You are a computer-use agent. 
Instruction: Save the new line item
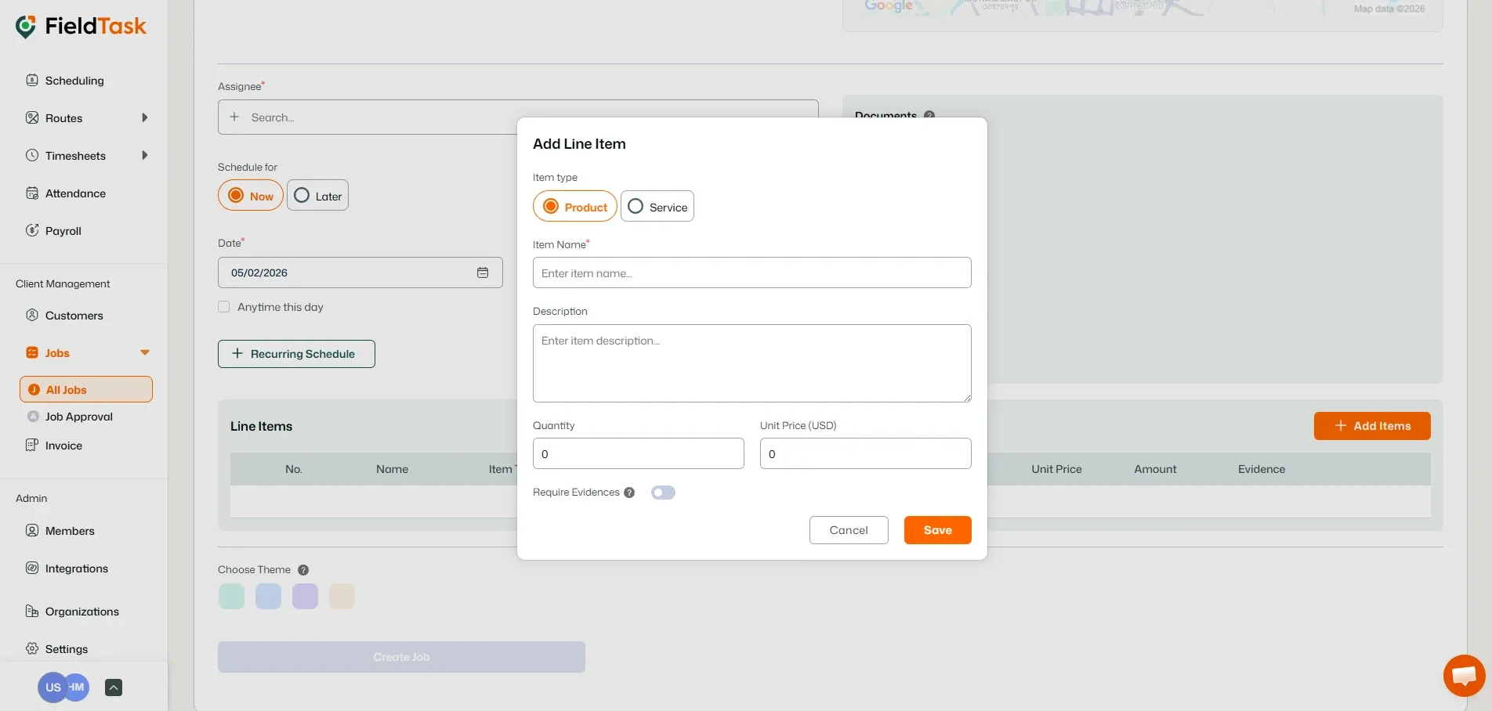937,530
